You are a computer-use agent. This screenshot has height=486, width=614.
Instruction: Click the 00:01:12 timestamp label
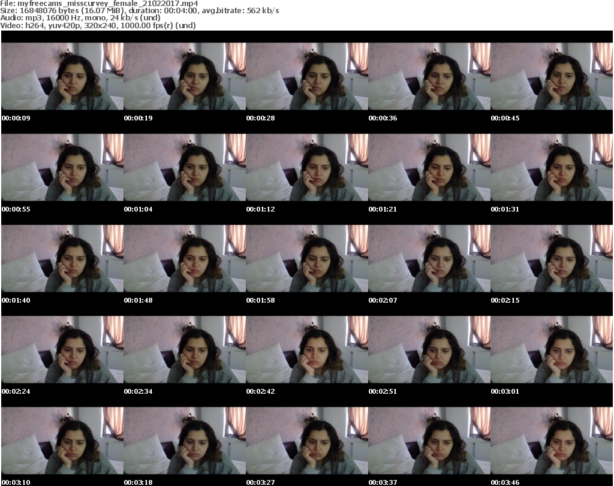click(260, 209)
